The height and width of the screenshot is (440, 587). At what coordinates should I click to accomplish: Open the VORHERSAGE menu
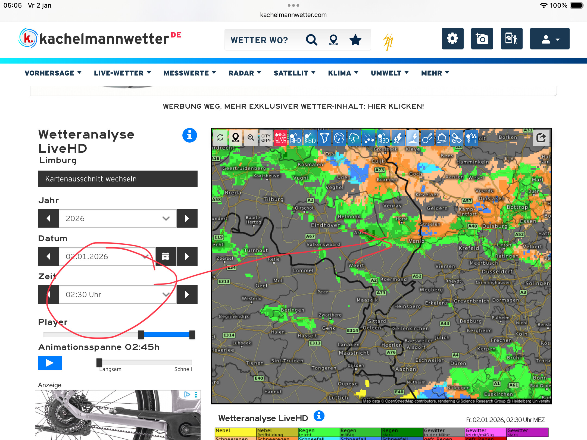[x=53, y=73]
